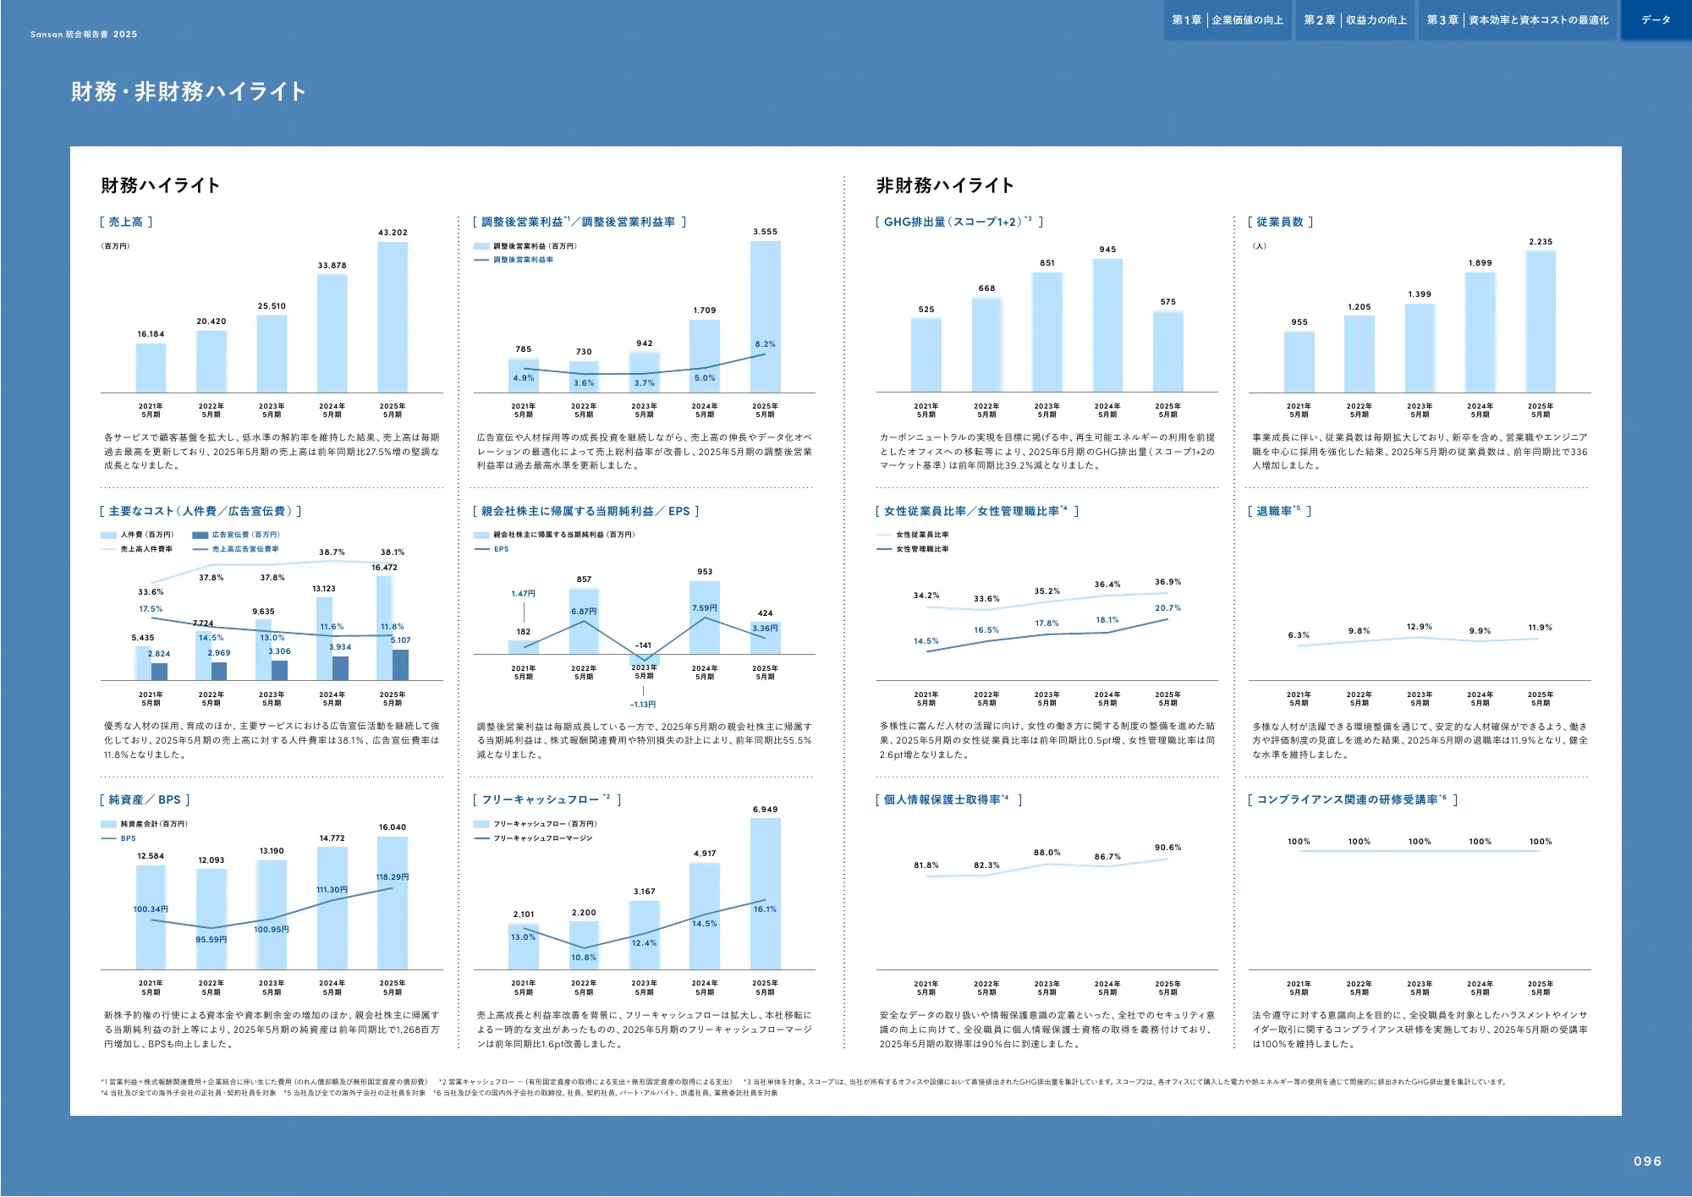Click the page number 096
1692x1197 pixels.
pyautogui.click(x=1647, y=1161)
